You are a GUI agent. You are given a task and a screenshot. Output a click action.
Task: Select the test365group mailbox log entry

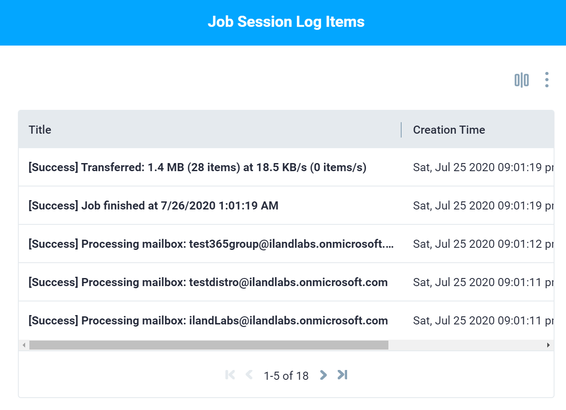tap(211, 244)
